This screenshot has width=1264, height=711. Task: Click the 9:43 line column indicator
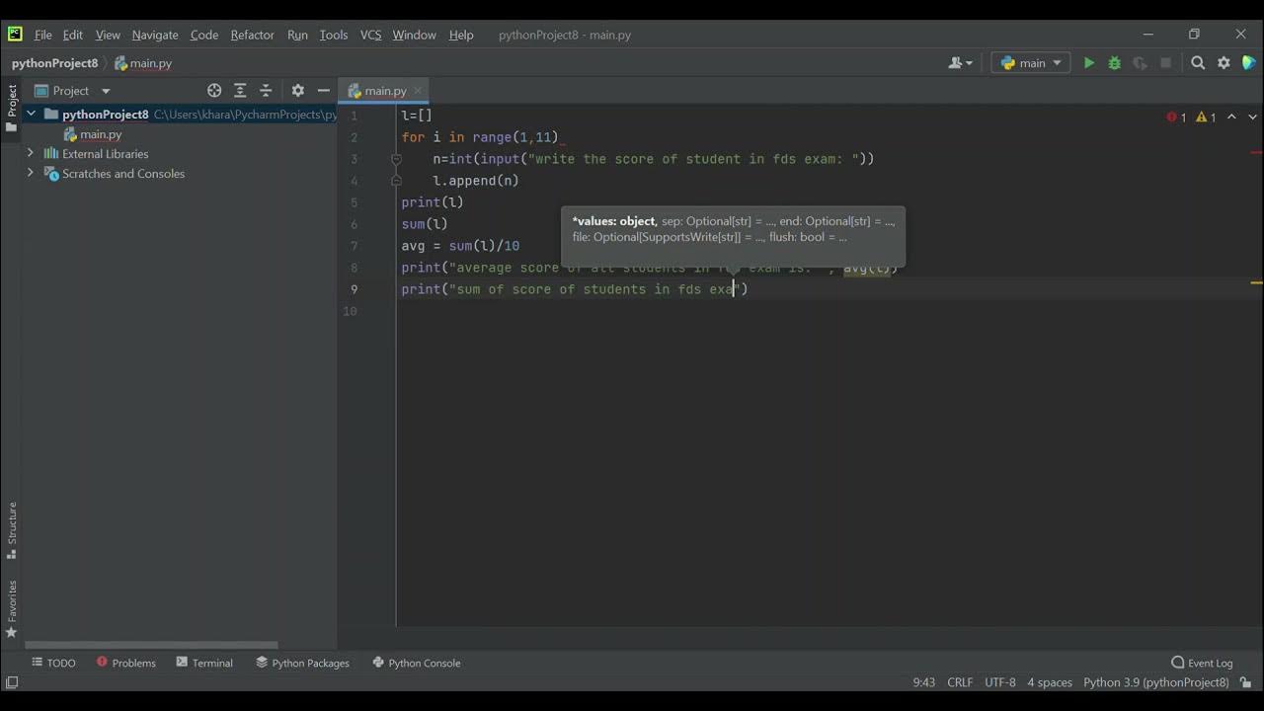(923, 682)
